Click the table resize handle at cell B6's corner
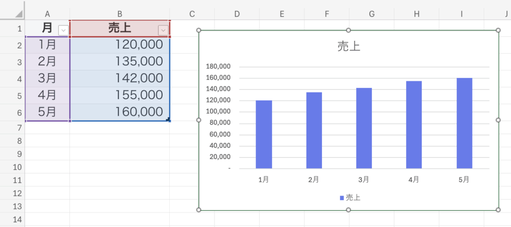The image size is (511, 227). click(x=169, y=119)
